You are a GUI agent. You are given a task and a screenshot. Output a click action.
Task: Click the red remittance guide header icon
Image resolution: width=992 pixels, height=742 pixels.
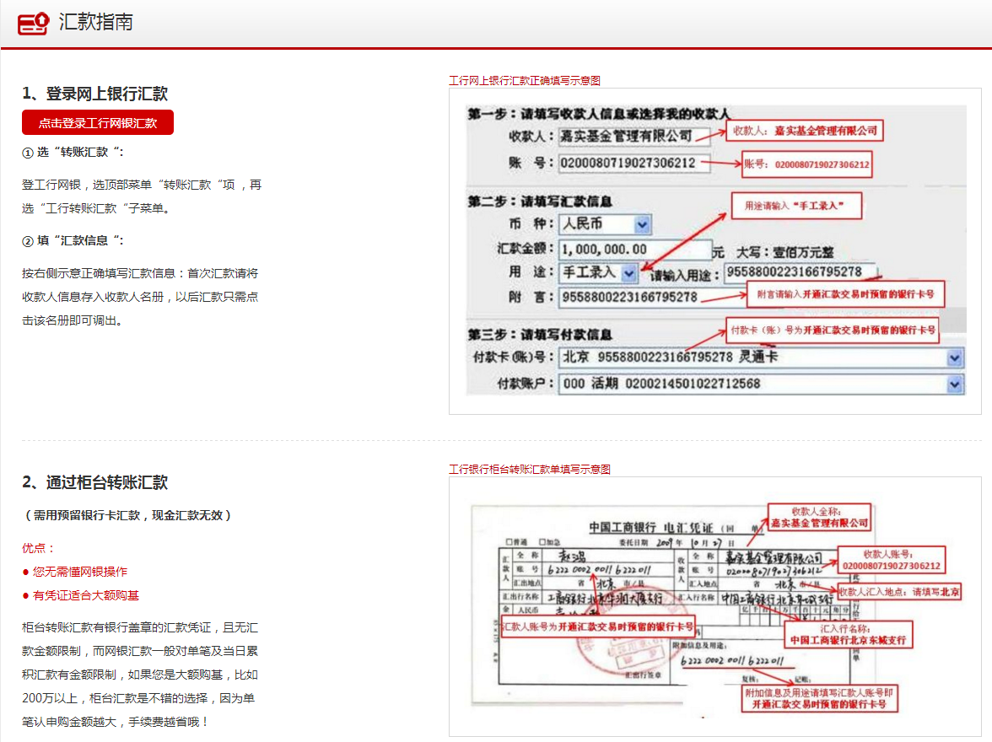[34, 24]
